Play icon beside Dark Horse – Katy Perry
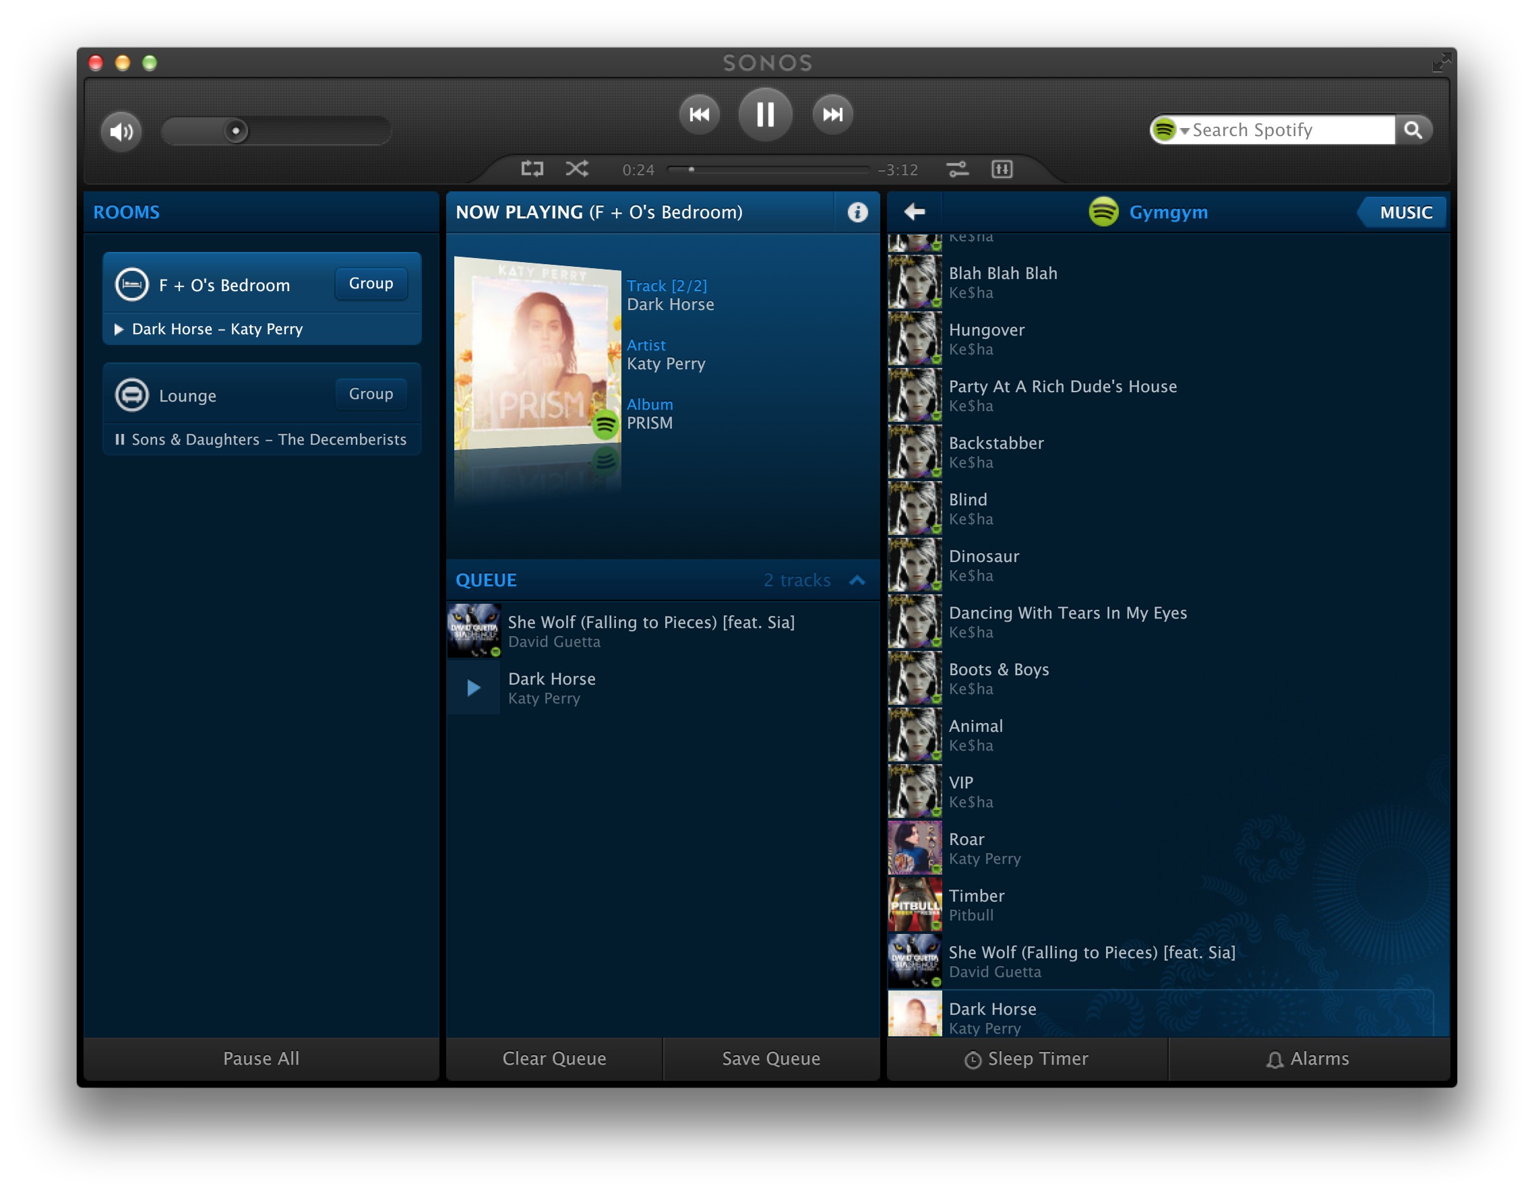 point(119,329)
